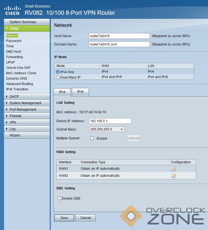
Task: Click the Domain Name input field
Action: (x=119, y=44)
